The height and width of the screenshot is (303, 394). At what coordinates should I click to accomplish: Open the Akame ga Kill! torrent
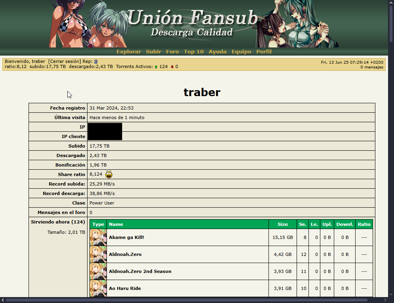pos(126,237)
